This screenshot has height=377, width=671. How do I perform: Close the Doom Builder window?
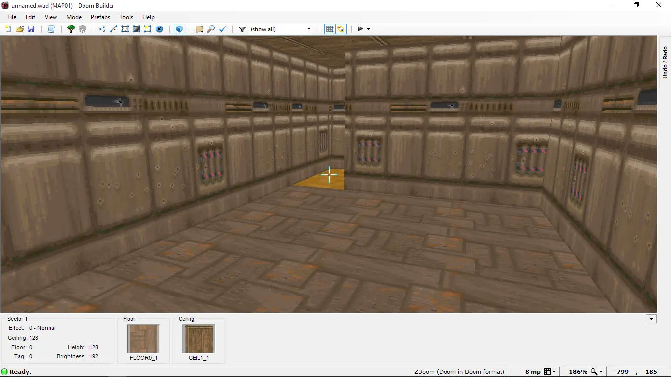[x=659, y=5]
